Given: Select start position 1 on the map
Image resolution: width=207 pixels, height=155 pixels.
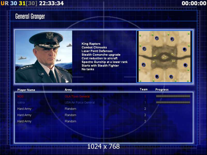Looking at the screenshot, I should [171, 76].
